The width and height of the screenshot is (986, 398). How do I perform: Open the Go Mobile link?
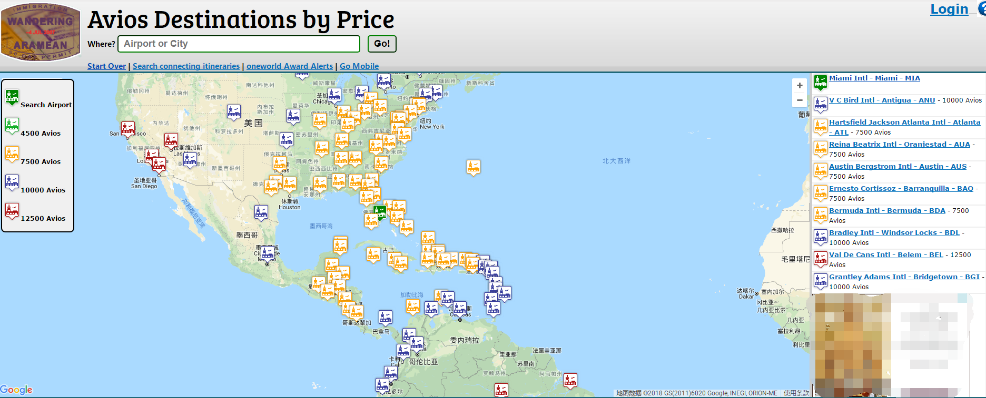359,66
